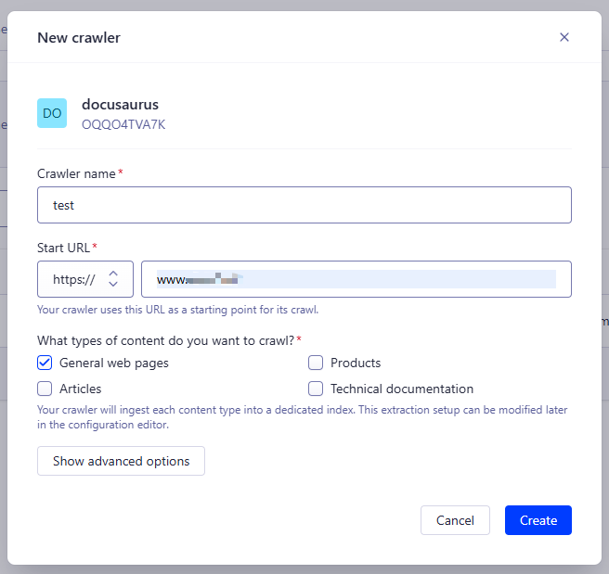Click the New crawler dialog title
Image resolution: width=609 pixels, height=574 pixels.
(79, 37)
